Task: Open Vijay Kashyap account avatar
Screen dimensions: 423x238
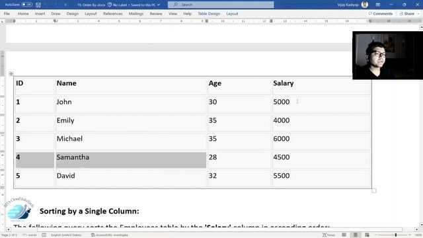Action: [365, 5]
